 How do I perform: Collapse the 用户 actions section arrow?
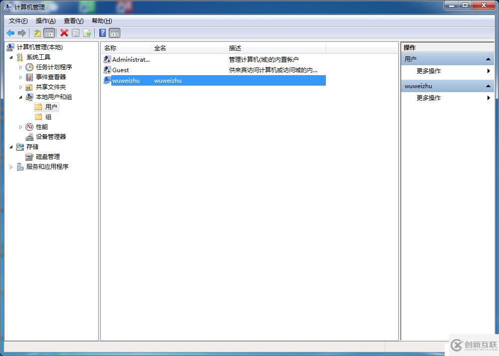(x=488, y=59)
